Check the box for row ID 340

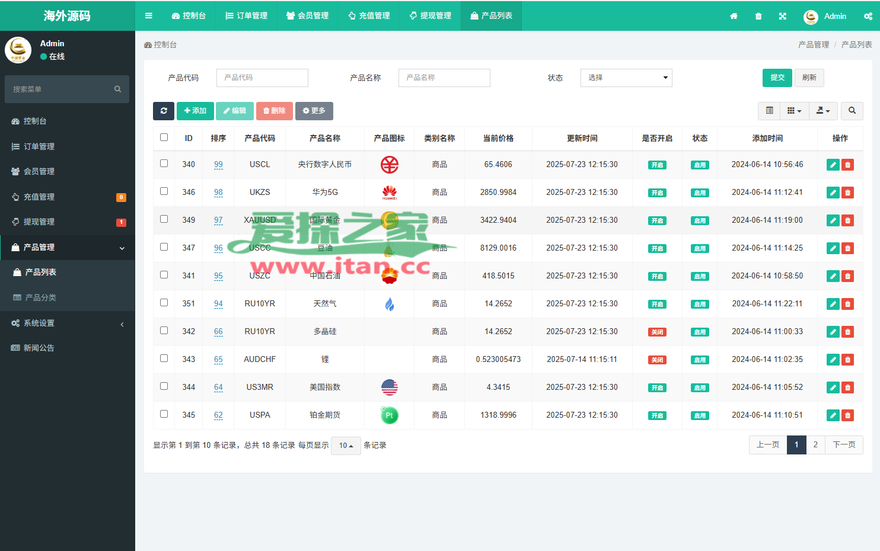[x=164, y=164]
